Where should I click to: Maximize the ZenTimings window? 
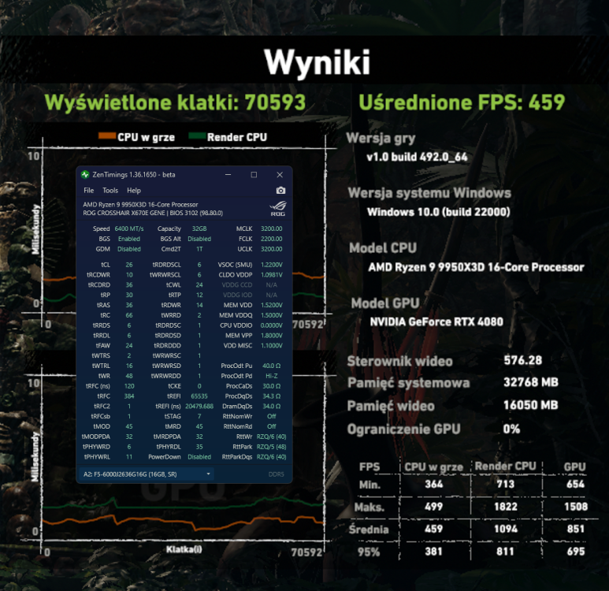(x=254, y=175)
